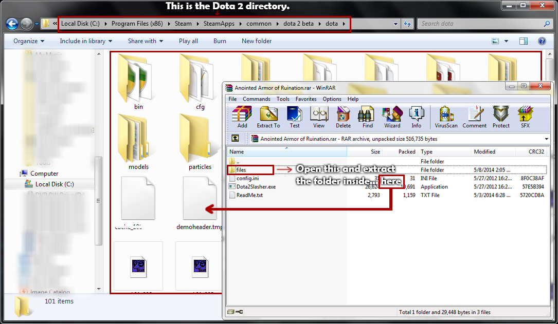This screenshot has height=324, width=558.
Task: Launch the Wizard icon in WinRAR
Action: (x=392, y=117)
